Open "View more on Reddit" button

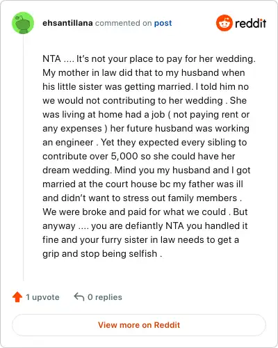click(139, 325)
